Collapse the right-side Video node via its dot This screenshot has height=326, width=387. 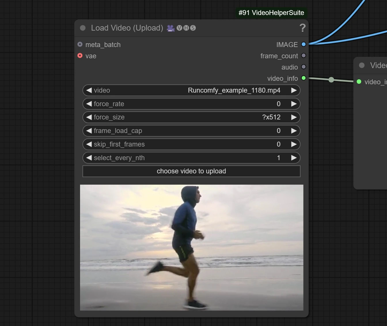pyautogui.click(x=362, y=65)
